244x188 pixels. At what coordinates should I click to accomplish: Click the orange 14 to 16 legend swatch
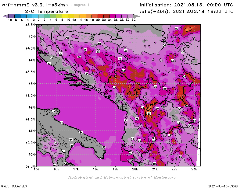(x=83, y=16)
